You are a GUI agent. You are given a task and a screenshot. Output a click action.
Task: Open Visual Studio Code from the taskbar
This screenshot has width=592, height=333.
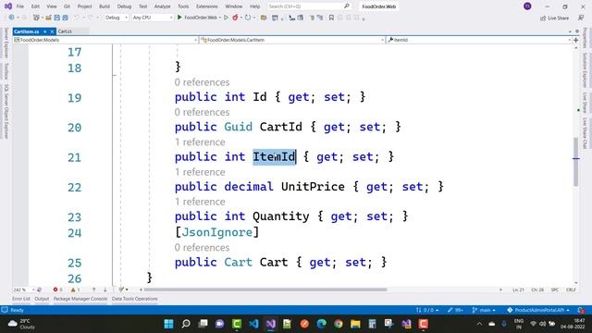[x=253, y=324]
